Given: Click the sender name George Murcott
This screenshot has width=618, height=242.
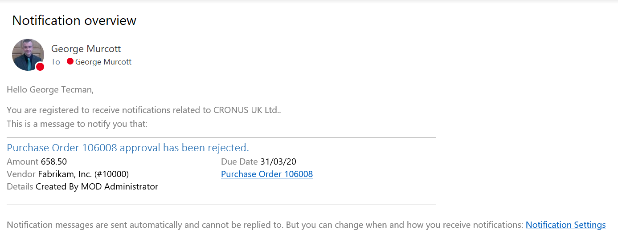Looking at the screenshot, I should point(86,48).
